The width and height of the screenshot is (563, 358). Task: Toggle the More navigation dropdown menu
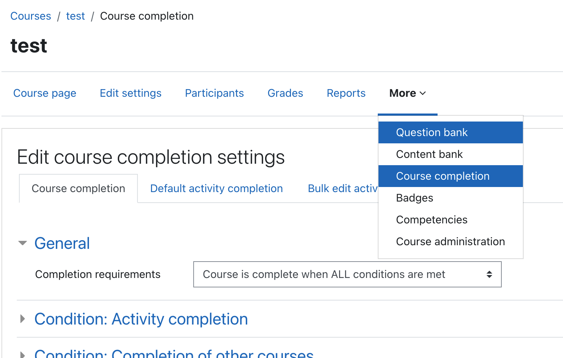pos(408,94)
